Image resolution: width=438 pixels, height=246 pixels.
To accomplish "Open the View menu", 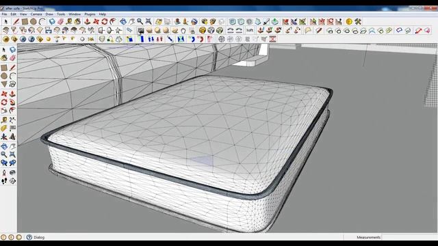I will tap(23, 14).
